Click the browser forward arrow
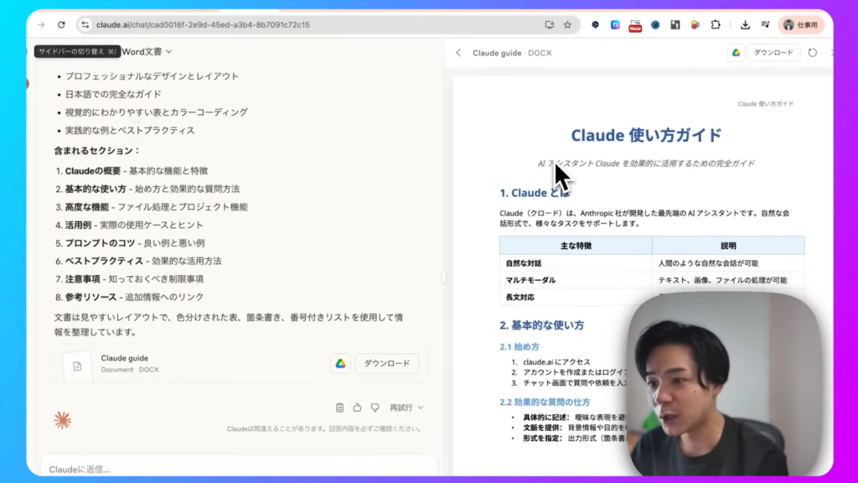The width and height of the screenshot is (858, 483). point(42,24)
